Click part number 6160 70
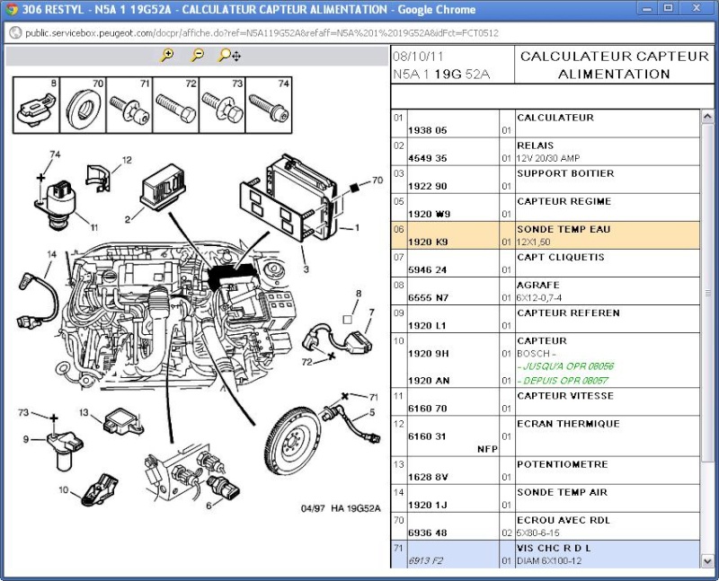The height and width of the screenshot is (581, 719). [428, 409]
